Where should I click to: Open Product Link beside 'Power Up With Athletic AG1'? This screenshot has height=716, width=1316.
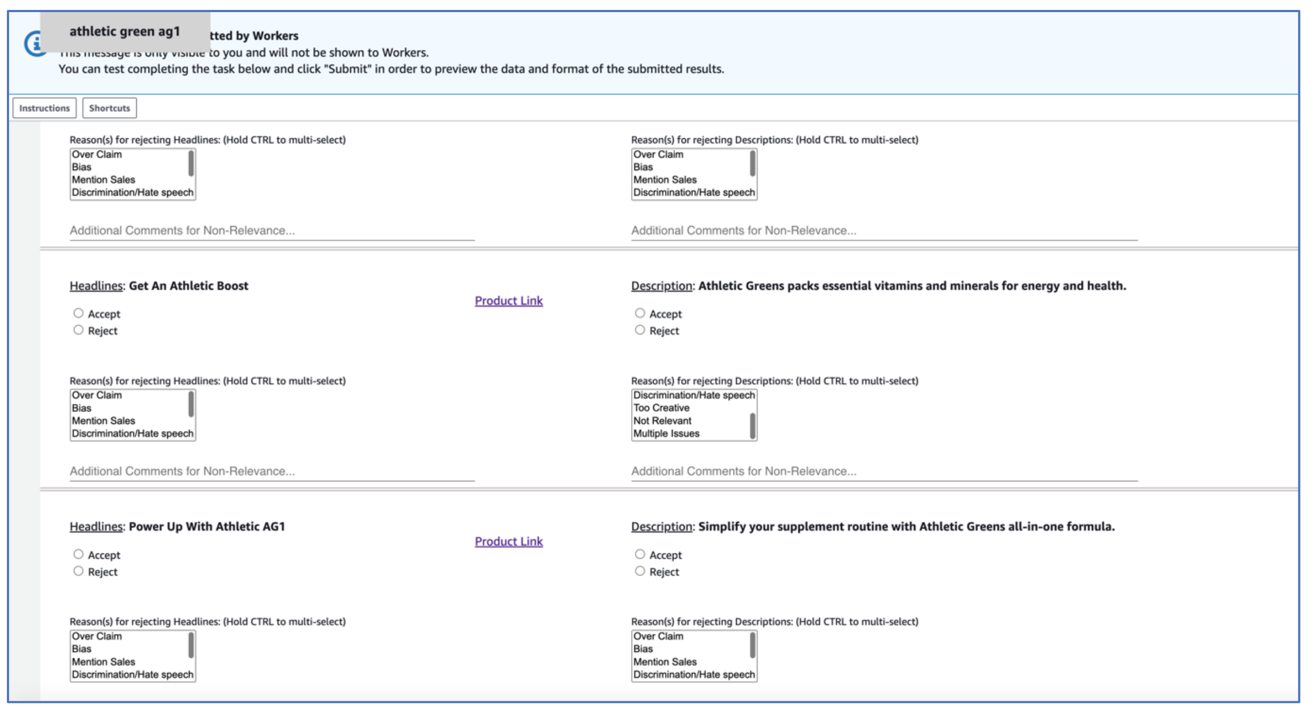pyautogui.click(x=508, y=541)
